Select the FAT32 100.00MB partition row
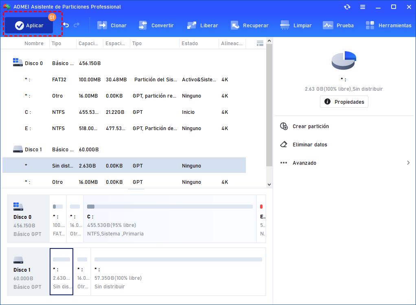This screenshot has width=416, height=305. 124,79
